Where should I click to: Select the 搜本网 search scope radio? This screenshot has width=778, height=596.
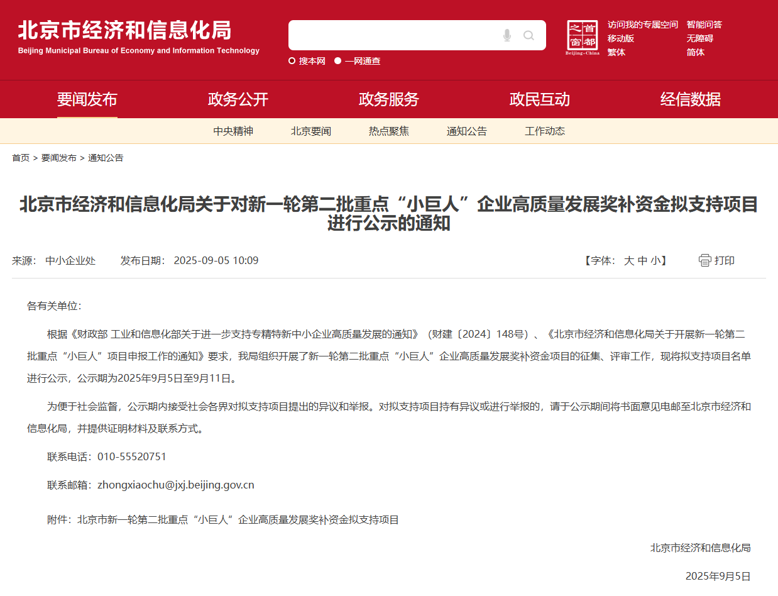click(291, 62)
